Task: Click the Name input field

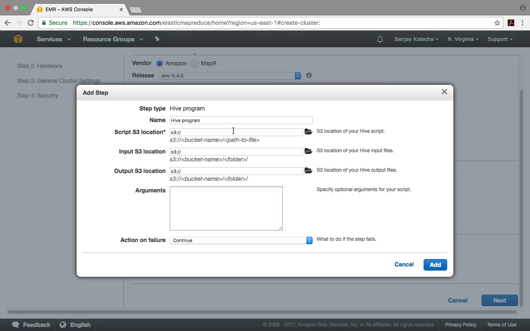Action: pos(241,120)
